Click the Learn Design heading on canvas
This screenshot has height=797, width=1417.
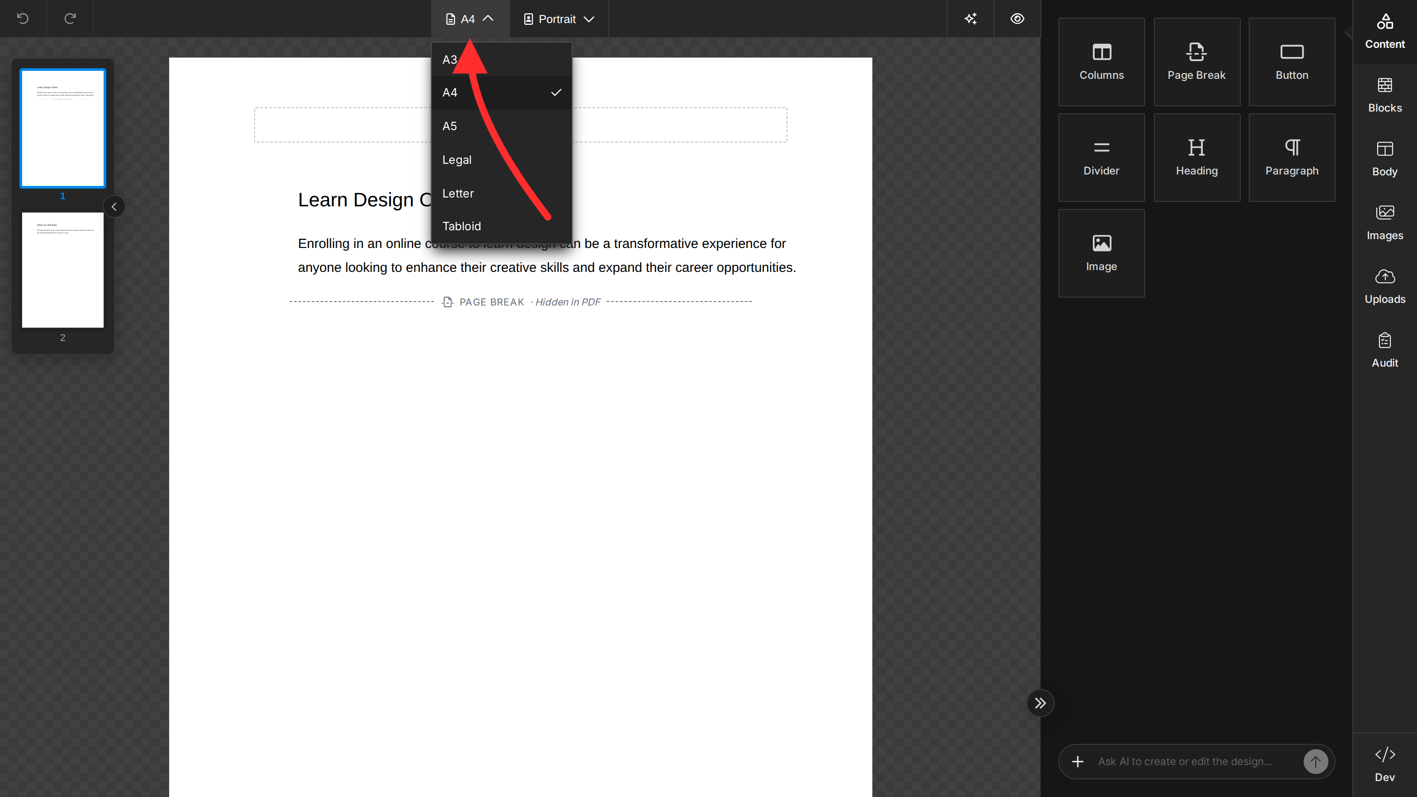pos(364,200)
